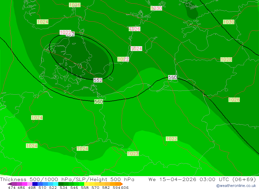
Task: Click the legend value 510
Action: 42,187
